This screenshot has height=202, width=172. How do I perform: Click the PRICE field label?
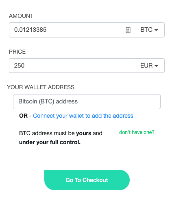click(17, 52)
